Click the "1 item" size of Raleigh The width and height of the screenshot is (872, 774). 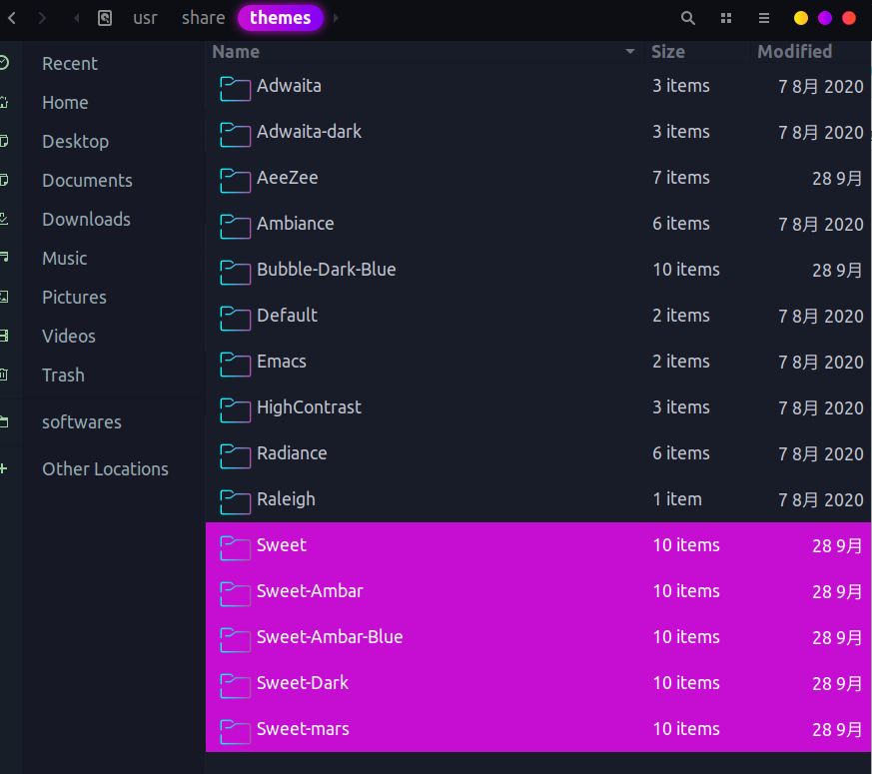pyautogui.click(x=677, y=499)
